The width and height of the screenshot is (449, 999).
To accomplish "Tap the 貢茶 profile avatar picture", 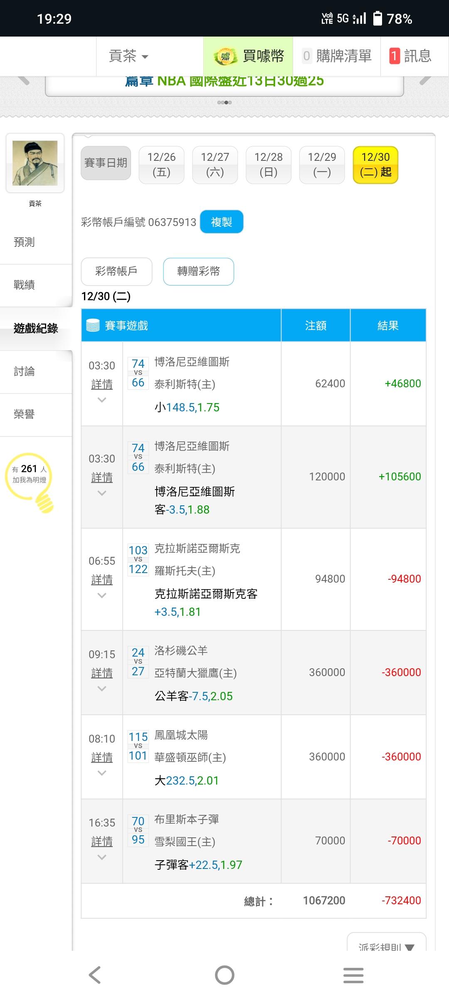I will (x=35, y=163).
